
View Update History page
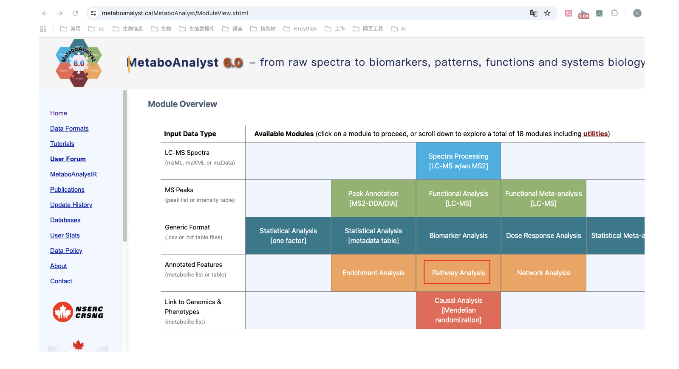pos(71,205)
